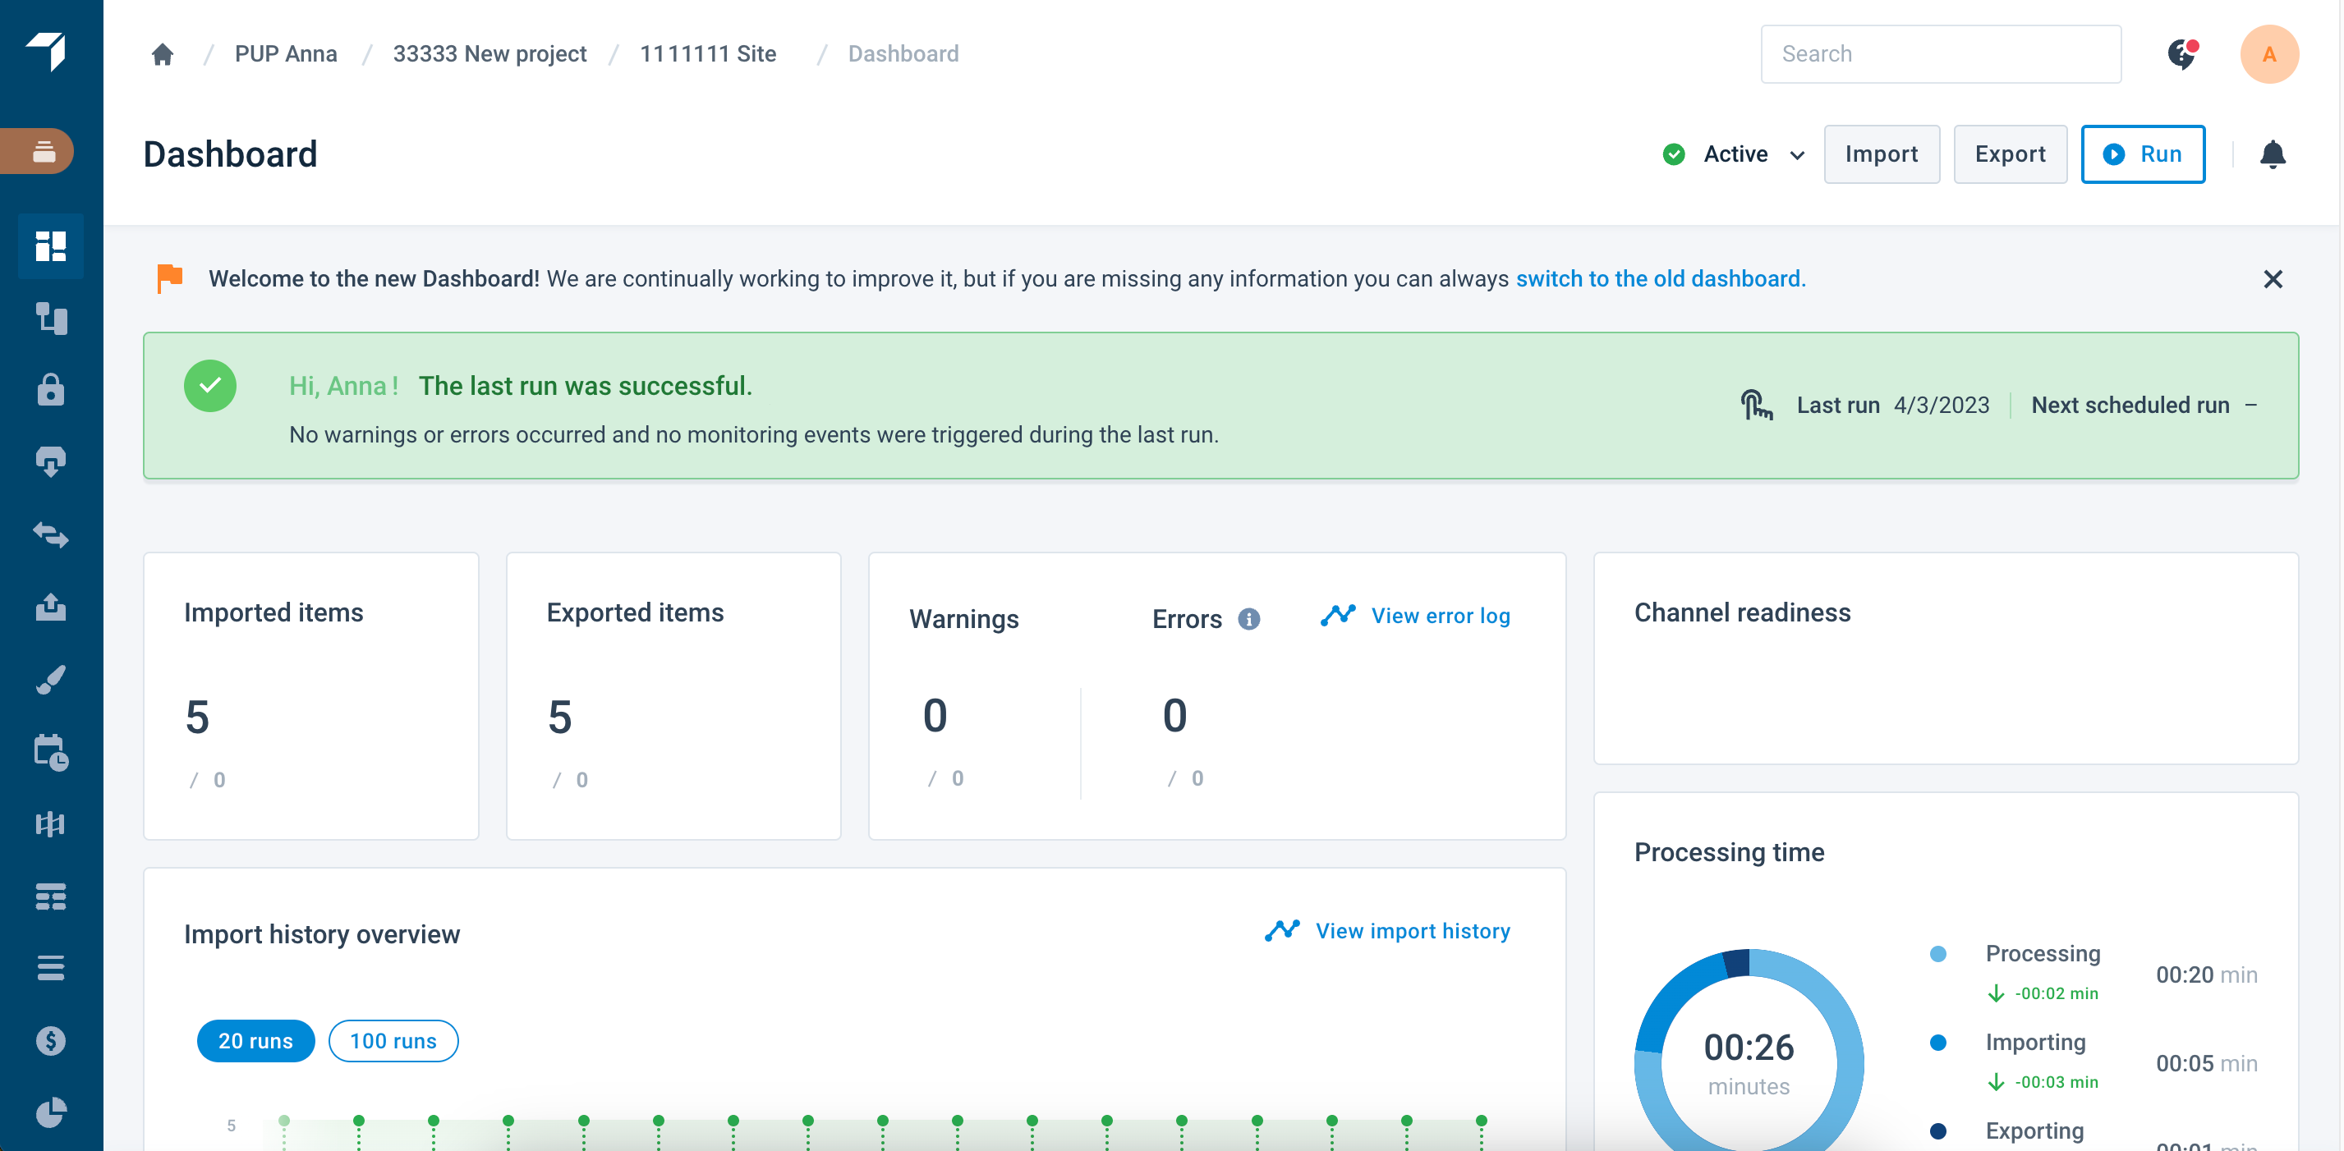Open the user avatar labeled A
This screenshot has height=1151, width=2344.
pyautogui.click(x=2269, y=54)
